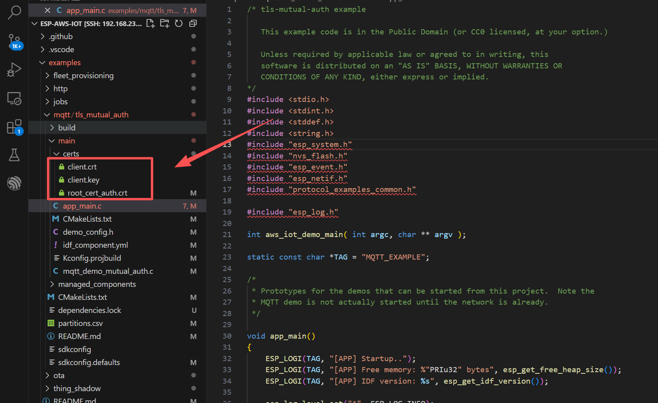658x403 pixels.
Task: Expand the thing_shadow folder
Action: tap(48, 388)
